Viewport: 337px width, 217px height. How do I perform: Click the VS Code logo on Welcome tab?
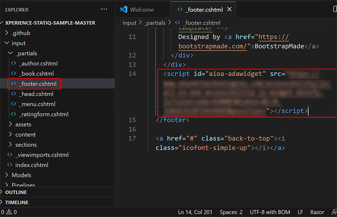123,10
